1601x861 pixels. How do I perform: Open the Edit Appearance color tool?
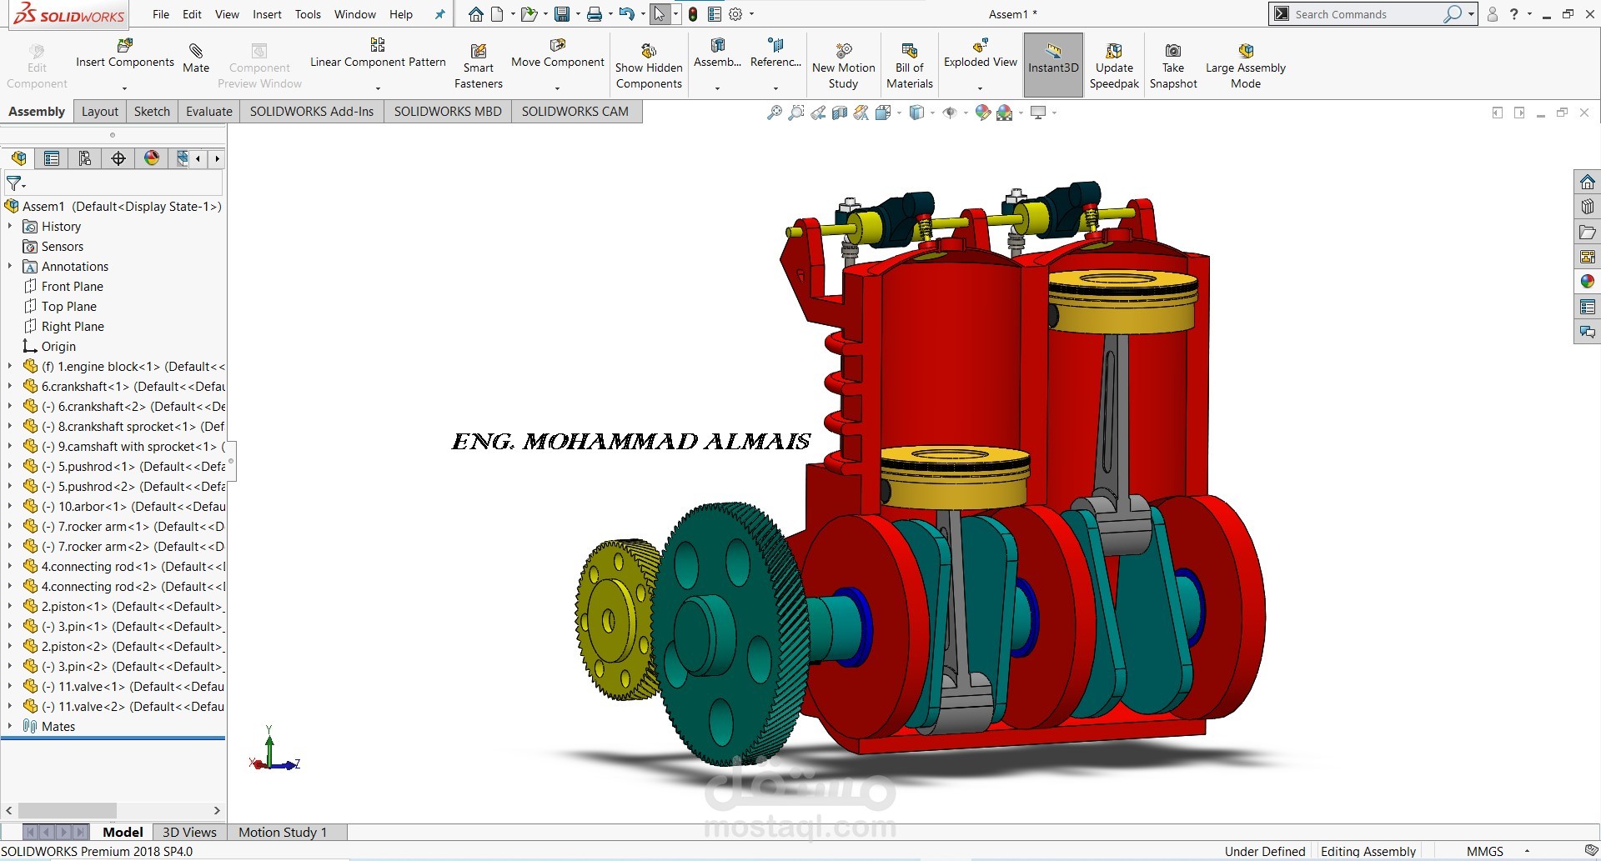(983, 111)
